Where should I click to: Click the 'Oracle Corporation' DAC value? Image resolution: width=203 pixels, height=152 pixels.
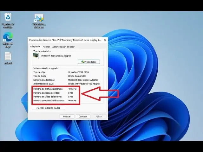click(x=77, y=76)
